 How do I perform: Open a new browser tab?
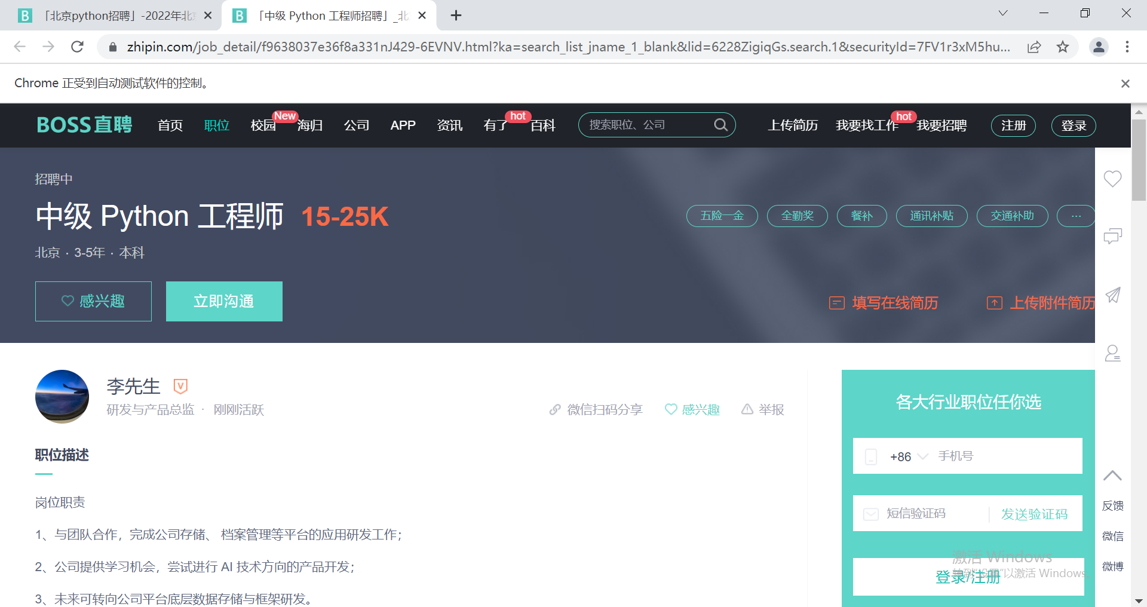pos(456,16)
